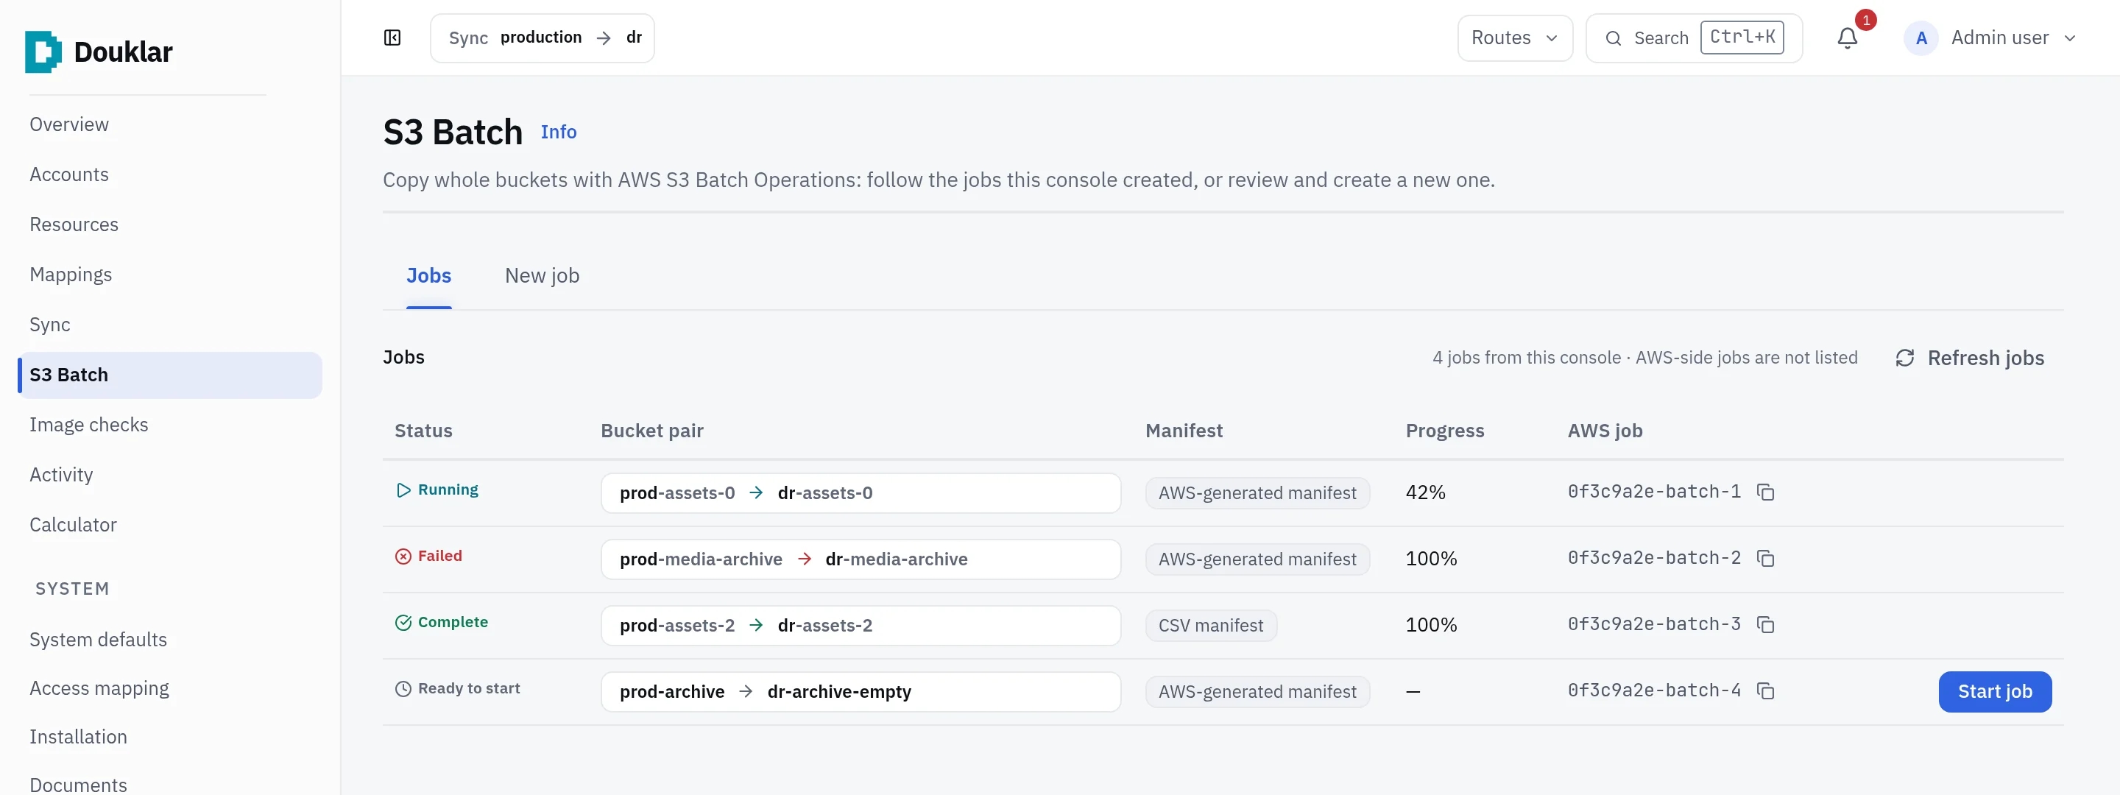Viewport: 2120px width, 795px height.
Task: Click the Admin user avatar
Action: (1921, 38)
